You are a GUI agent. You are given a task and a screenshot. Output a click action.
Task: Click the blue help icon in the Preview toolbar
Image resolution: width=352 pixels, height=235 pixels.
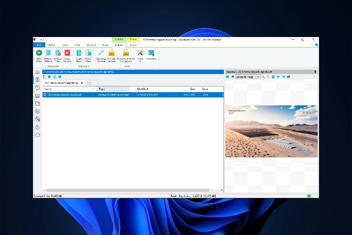click(273, 77)
